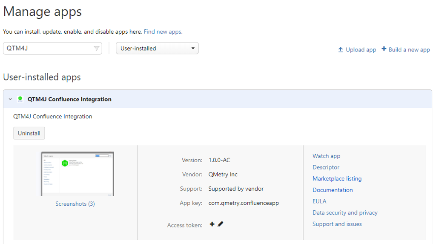The height and width of the screenshot is (244, 436).
Task: Open the User-installed filter dropdown
Action: tap(157, 49)
